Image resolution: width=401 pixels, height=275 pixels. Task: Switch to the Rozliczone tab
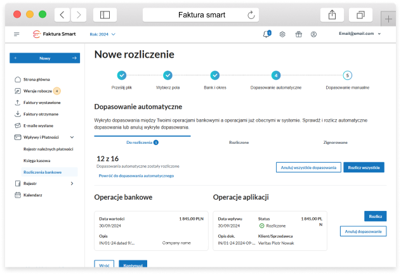[239, 143]
